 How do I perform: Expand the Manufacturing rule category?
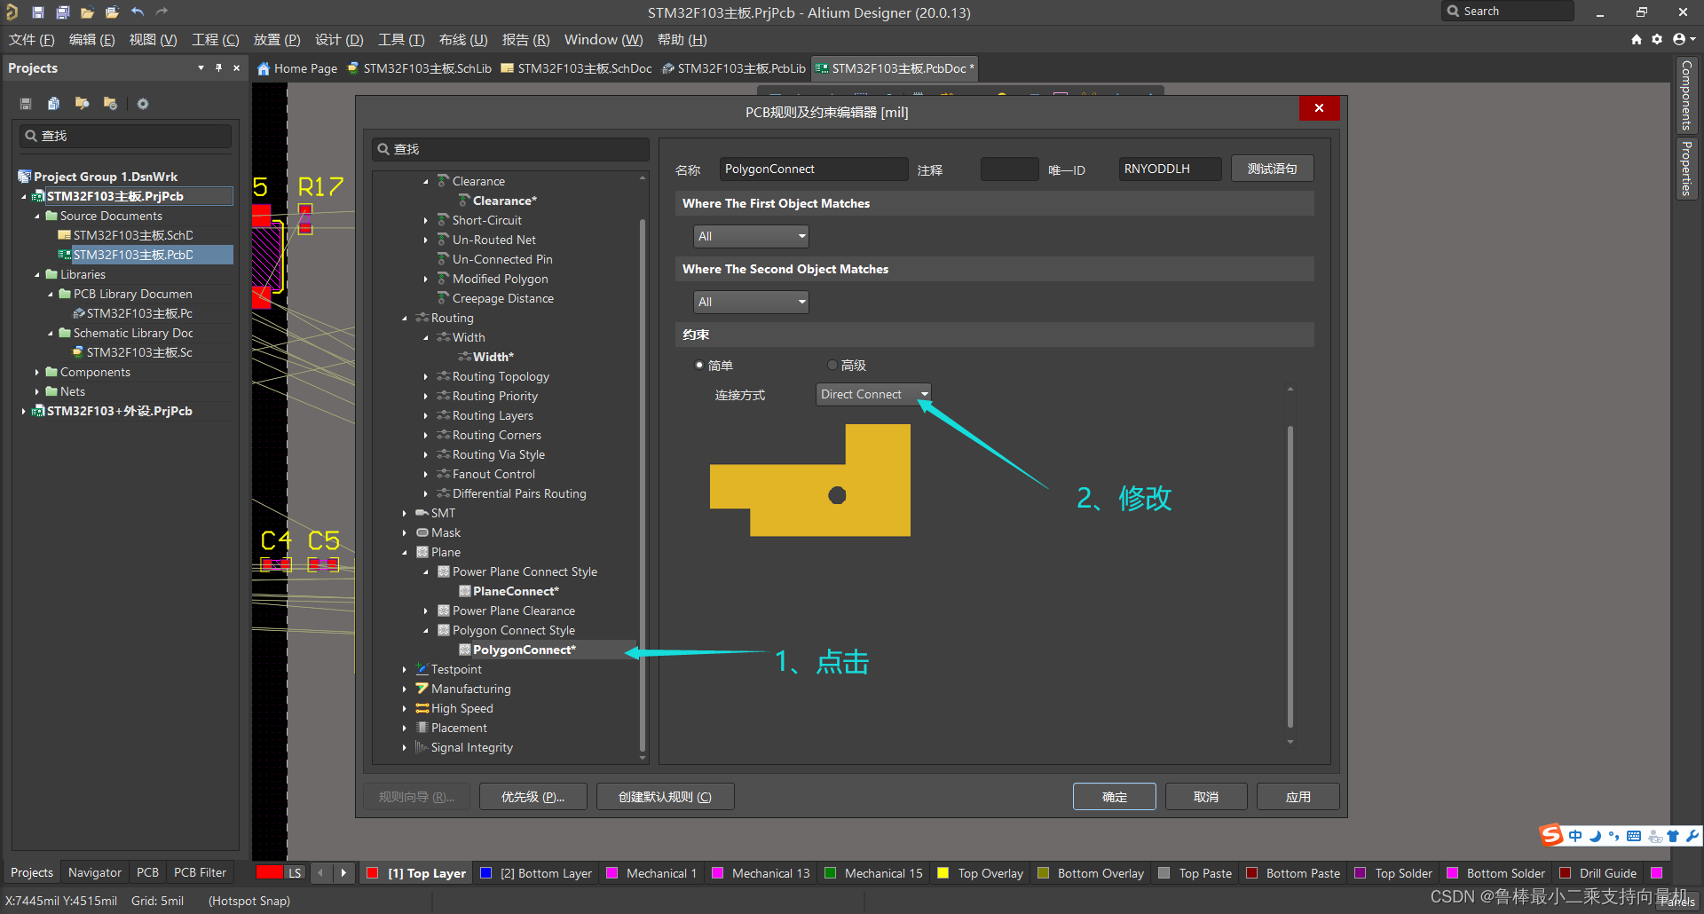point(405,689)
